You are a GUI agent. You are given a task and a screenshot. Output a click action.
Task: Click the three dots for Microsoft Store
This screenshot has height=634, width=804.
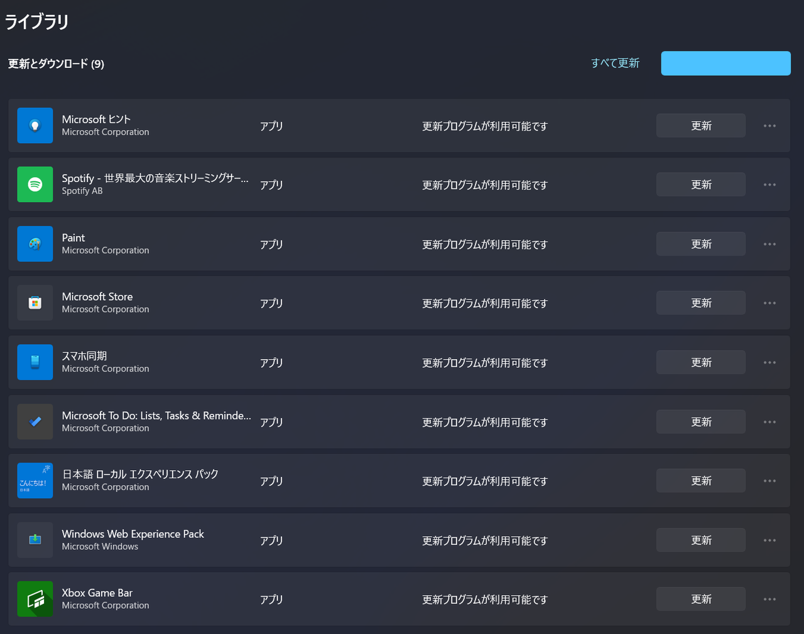769,303
